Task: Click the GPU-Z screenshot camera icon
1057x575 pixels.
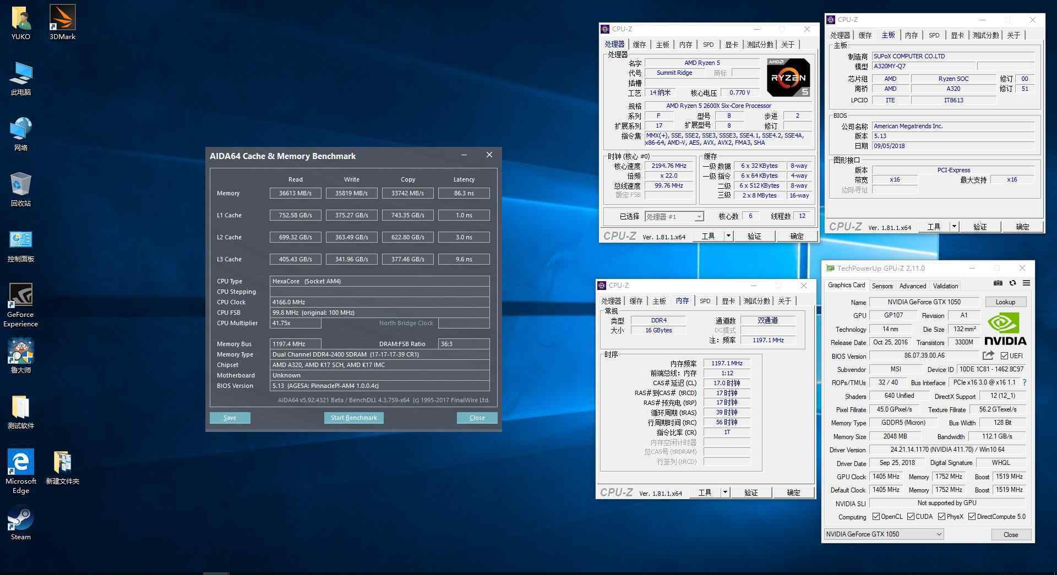Action: pyautogui.click(x=998, y=283)
